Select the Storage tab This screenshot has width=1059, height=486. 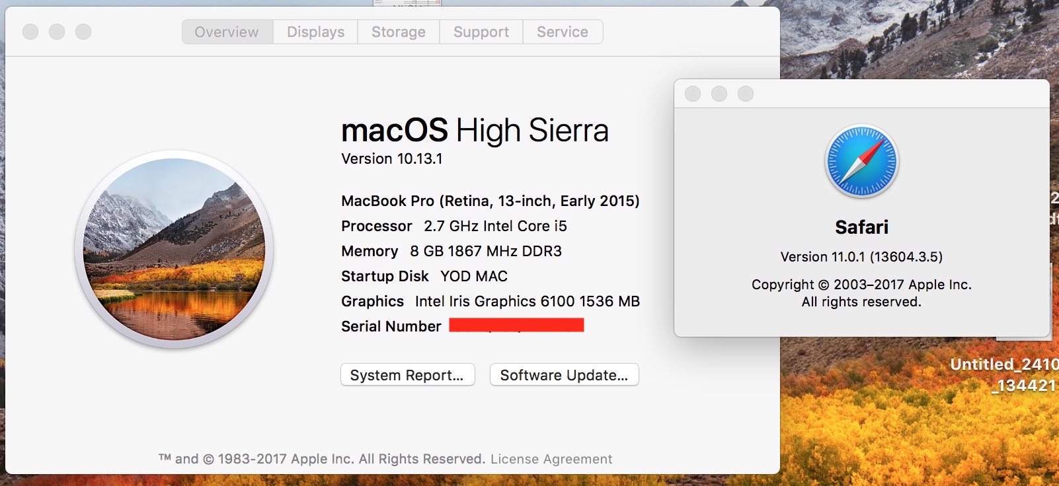coord(398,32)
